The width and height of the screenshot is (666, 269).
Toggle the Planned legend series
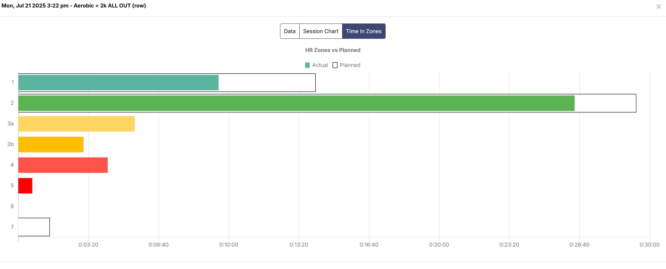(346, 65)
